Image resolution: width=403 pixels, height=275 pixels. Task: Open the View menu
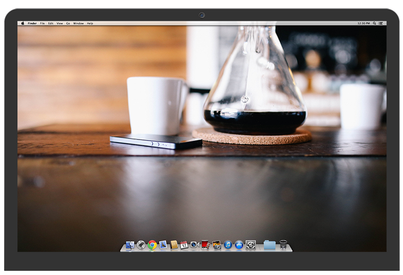(59, 24)
